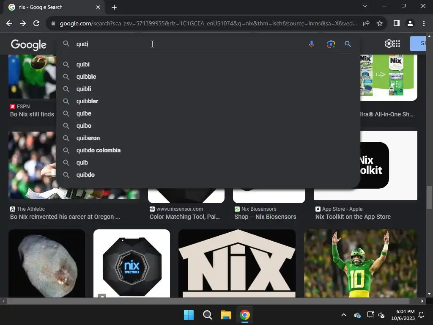Viewport: 433px width, 325px height.
Task: Bookmark this tab with the star icon
Action: click(x=380, y=24)
